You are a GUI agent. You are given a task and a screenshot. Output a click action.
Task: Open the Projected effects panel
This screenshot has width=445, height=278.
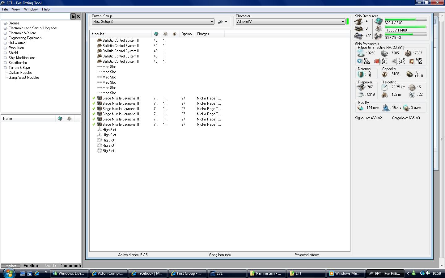tap(307, 255)
